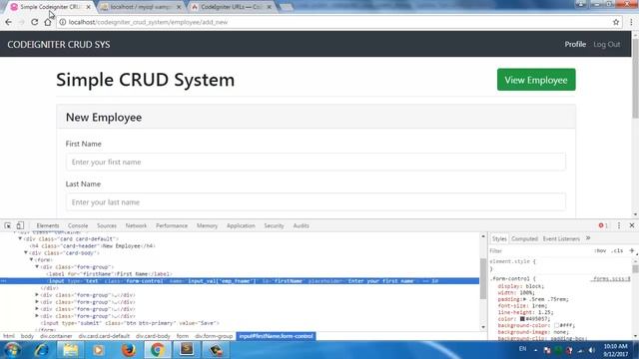Open the Performance panel

[x=172, y=225]
